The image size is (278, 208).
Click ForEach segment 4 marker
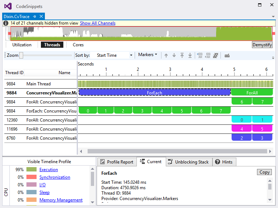click(x=161, y=110)
